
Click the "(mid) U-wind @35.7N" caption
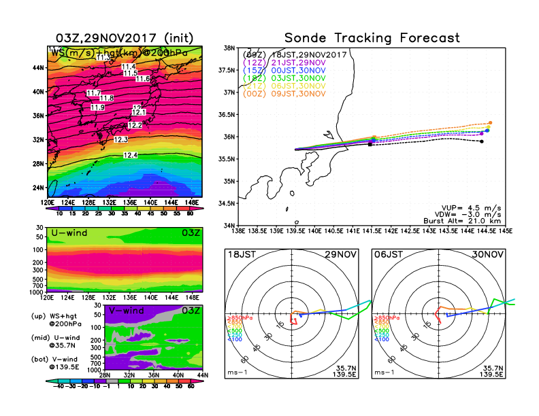coord(56,341)
